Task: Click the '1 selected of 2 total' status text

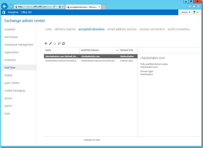Action: pos(91,140)
